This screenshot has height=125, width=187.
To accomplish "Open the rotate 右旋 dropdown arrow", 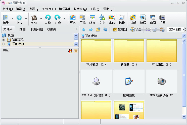I will (64, 19).
